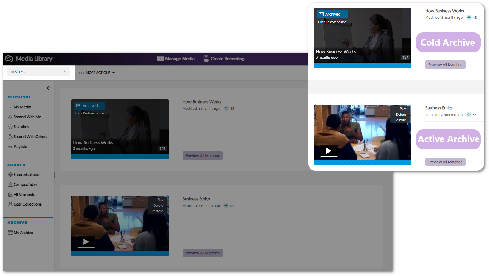Play the Business Ethics video thumbnail
Screen dimensions: 489x276
point(86,242)
